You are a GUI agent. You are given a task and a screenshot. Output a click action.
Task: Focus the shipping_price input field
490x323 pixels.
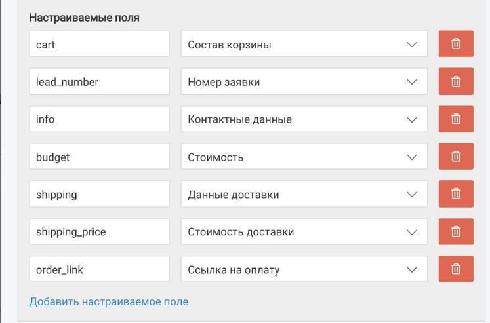click(99, 231)
